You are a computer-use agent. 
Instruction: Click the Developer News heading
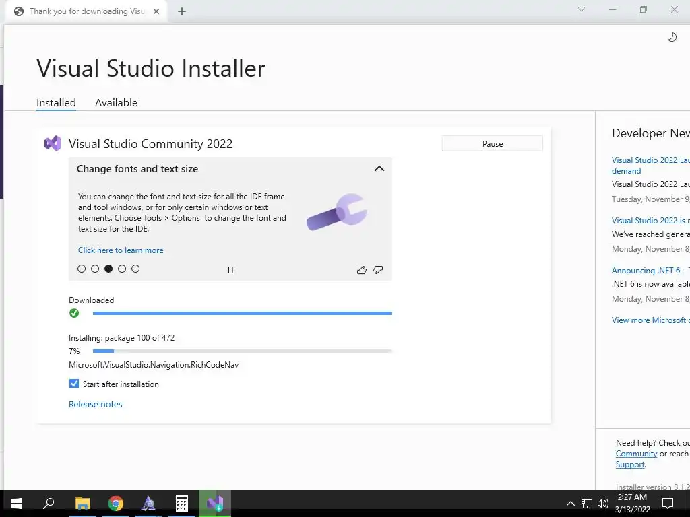(x=651, y=133)
